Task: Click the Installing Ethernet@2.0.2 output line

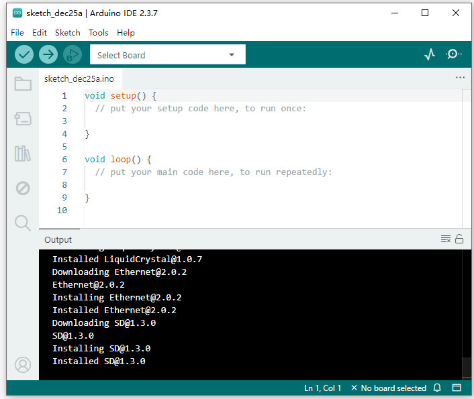Action: click(117, 297)
